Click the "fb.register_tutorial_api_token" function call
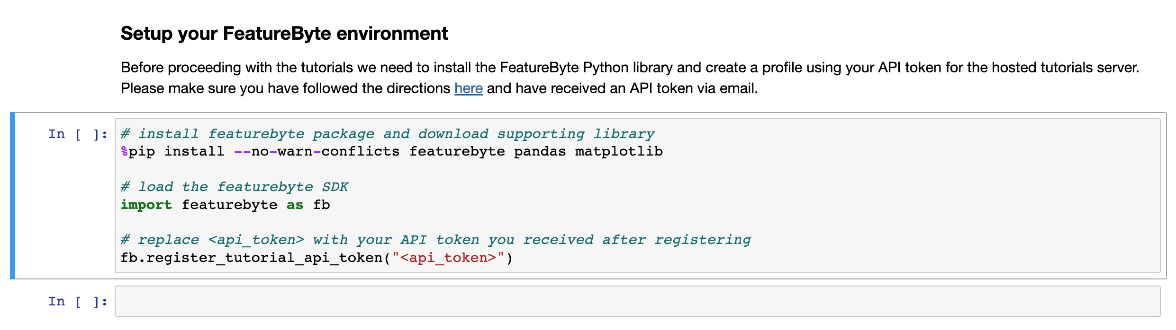This screenshot has height=330, width=1176. point(251,258)
